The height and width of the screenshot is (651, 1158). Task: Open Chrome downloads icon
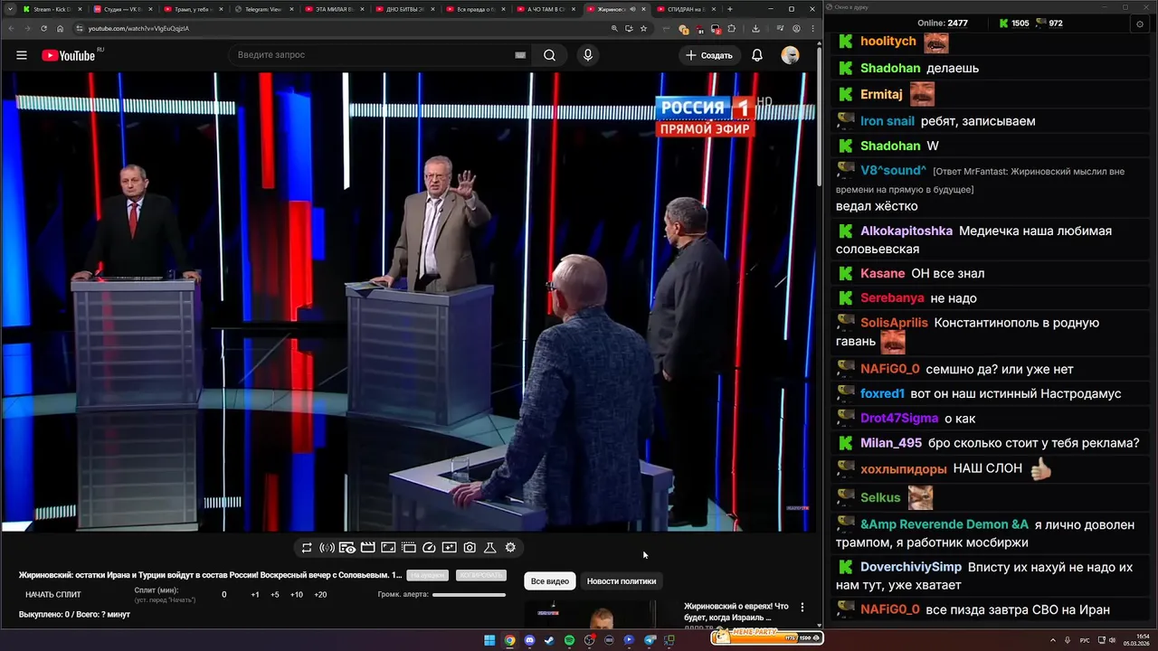coord(755,28)
